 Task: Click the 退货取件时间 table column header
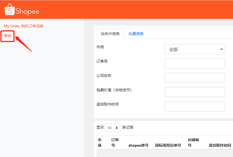coord(220,145)
